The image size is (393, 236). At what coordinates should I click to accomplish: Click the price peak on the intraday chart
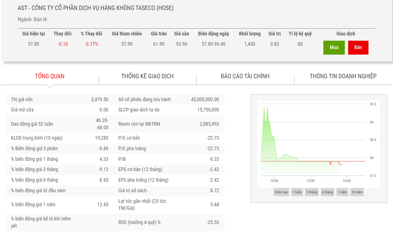click(264, 108)
